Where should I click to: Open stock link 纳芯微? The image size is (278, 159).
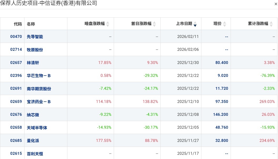coord(33,115)
